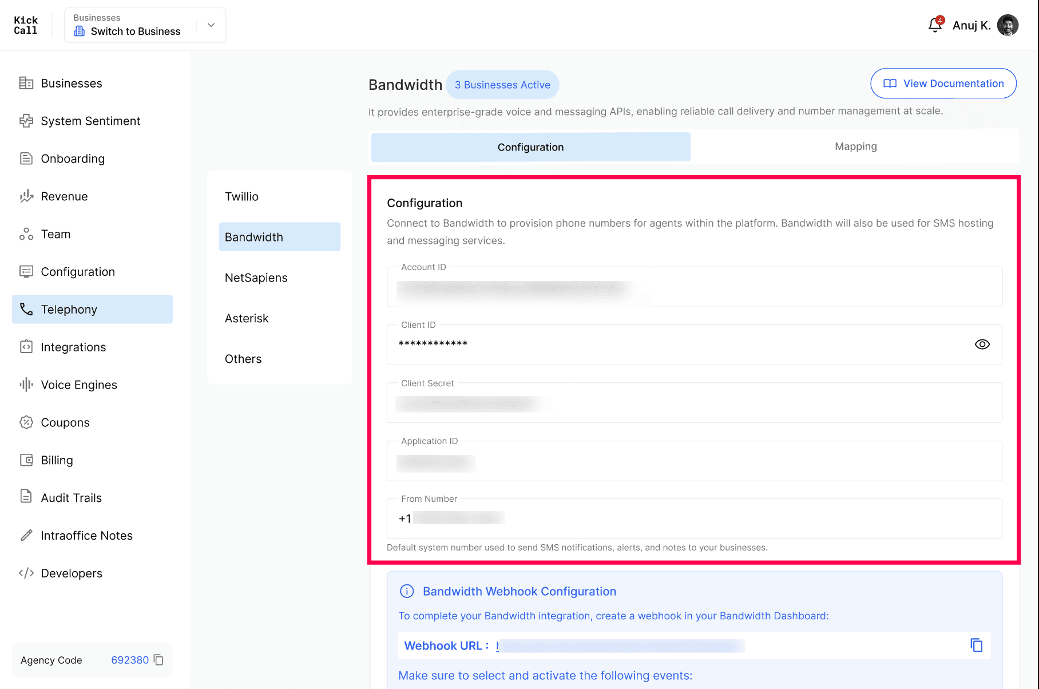Click the Voice Engines waveform icon
The image size is (1039, 689).
(x=26, y=385)
